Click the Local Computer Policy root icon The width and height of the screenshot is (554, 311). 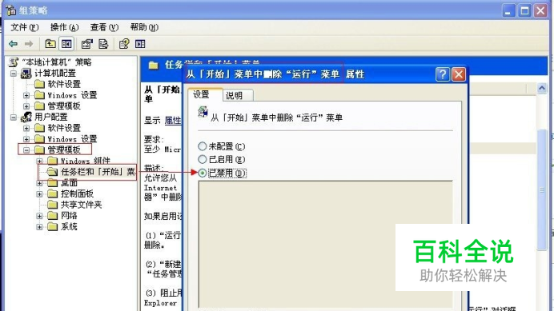pos(14,62)
